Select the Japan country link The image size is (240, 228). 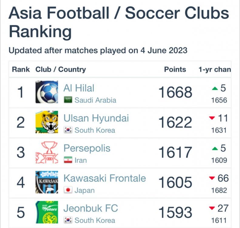[x=85, y=190]
